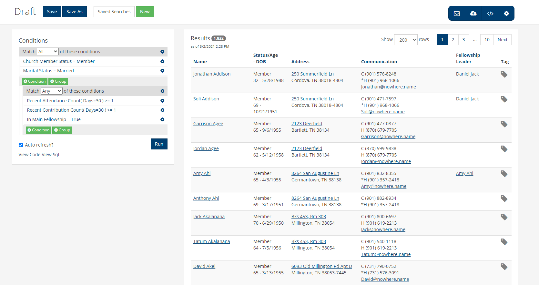Email Jonathan@nowhere.name
539x285 pixels.
[x=389, y=87]
